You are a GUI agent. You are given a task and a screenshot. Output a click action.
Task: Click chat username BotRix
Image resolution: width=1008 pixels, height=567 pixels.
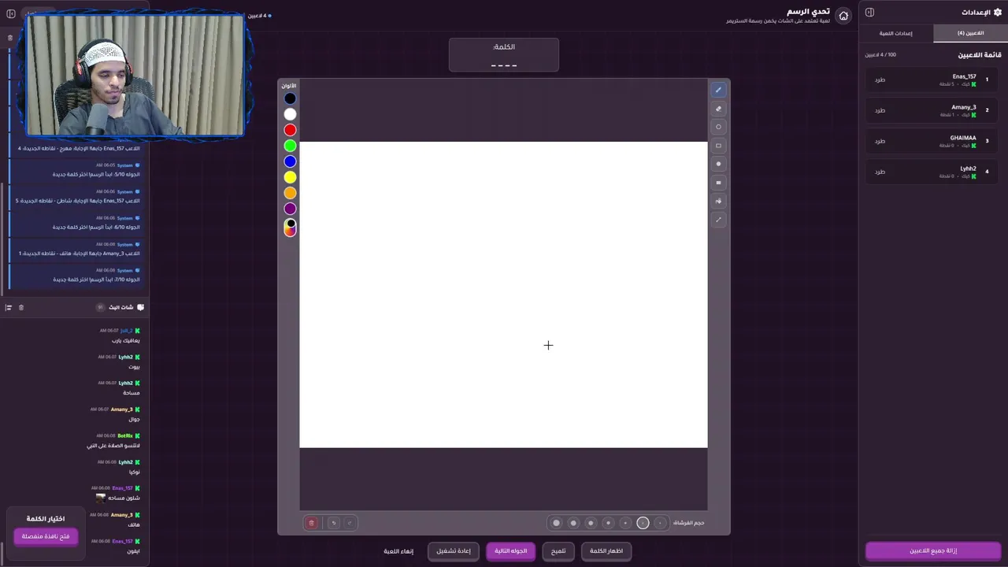[x=125, y=435]
